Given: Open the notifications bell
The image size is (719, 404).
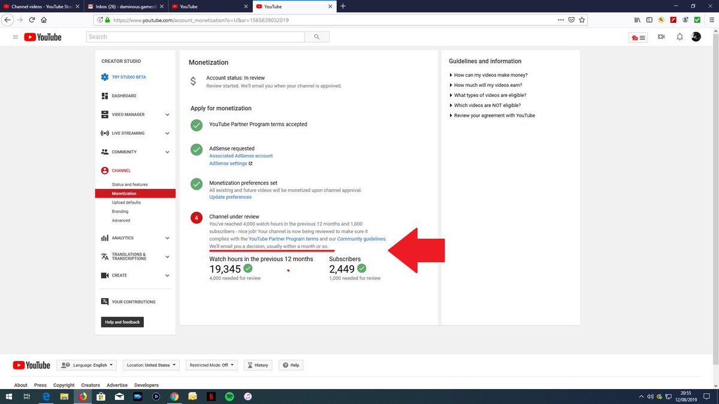Looking at the screenshot, I should point(679,37).
